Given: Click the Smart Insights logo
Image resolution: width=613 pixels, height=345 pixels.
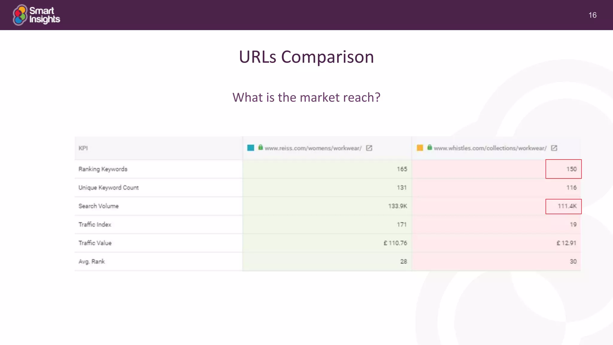Looking at the screenshot, I should [36, 15].
